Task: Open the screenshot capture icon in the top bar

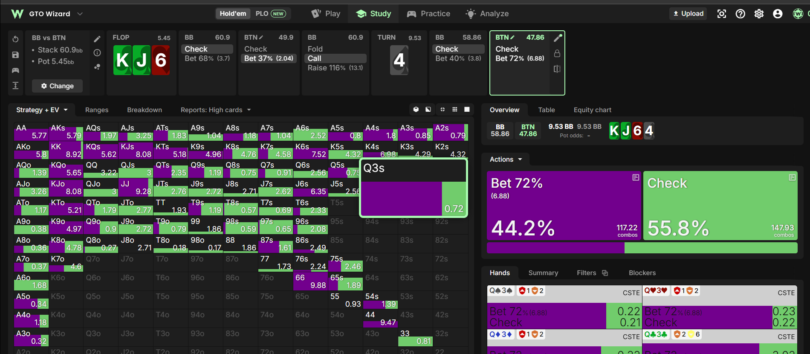Action: [722, 14]
